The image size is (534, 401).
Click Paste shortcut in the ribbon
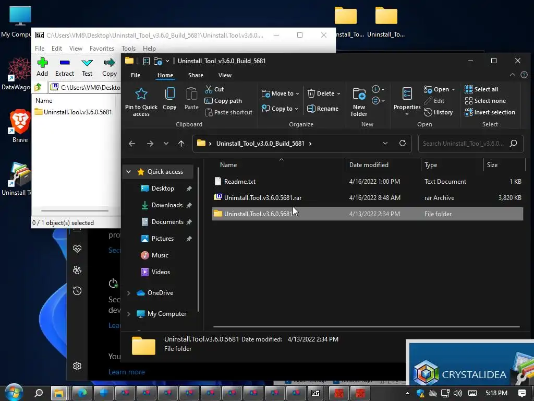(x=229, y=112)
